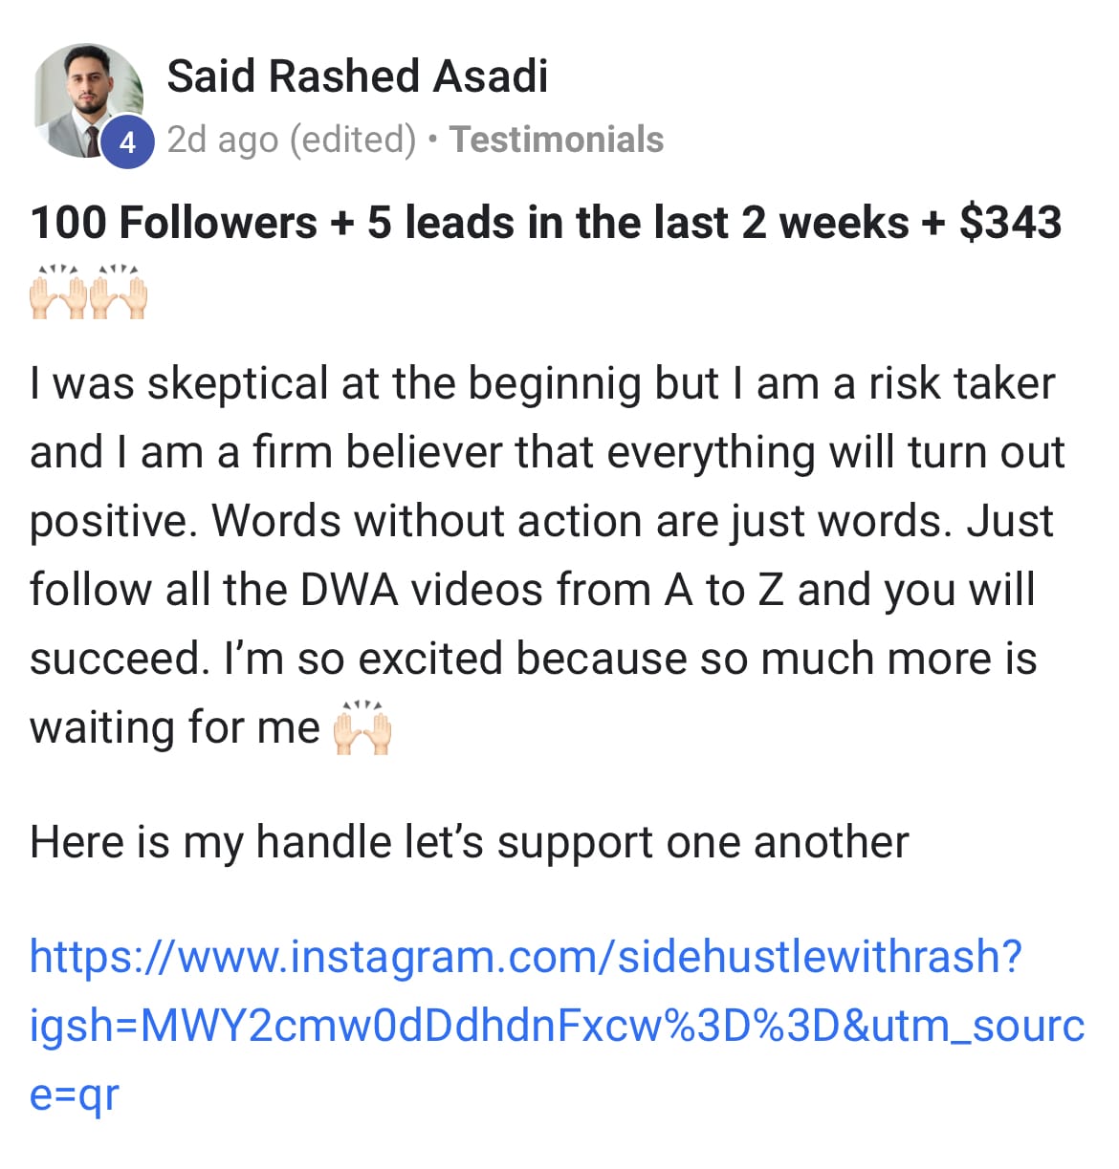Click the level 4 badge on the avatar
Viewport: 1119px width, 1169px height.
click(127, 142)
